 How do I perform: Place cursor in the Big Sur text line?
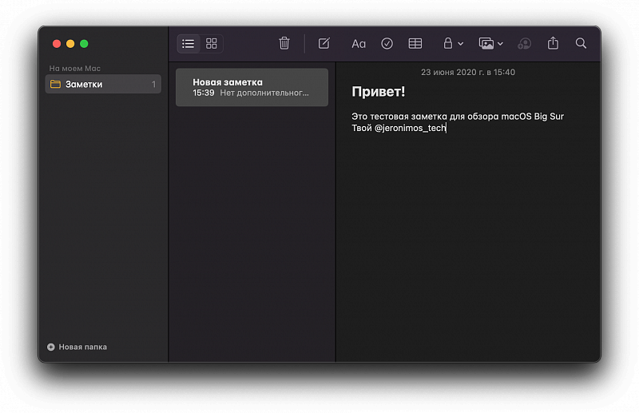point(457,117)
